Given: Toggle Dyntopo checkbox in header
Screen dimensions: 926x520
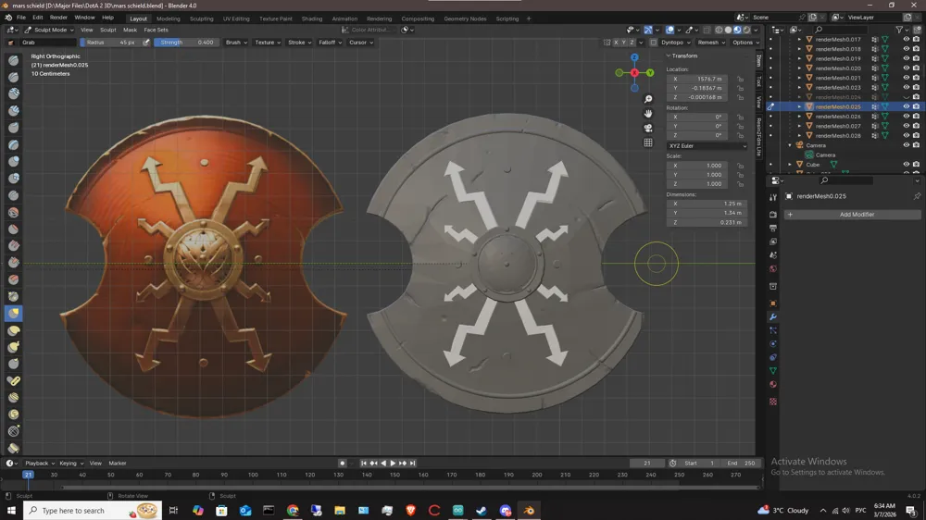Looking at the screenshot, I should click(x=653, y=43).
